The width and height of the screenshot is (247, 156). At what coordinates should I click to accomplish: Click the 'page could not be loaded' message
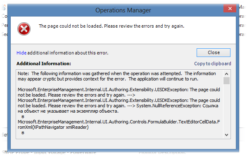click(112, 26)
